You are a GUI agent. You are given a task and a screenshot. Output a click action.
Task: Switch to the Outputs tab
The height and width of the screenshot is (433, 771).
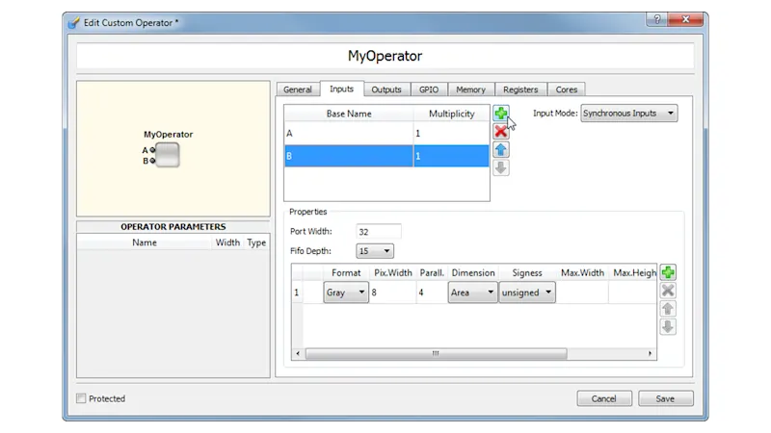pos(386,89)
